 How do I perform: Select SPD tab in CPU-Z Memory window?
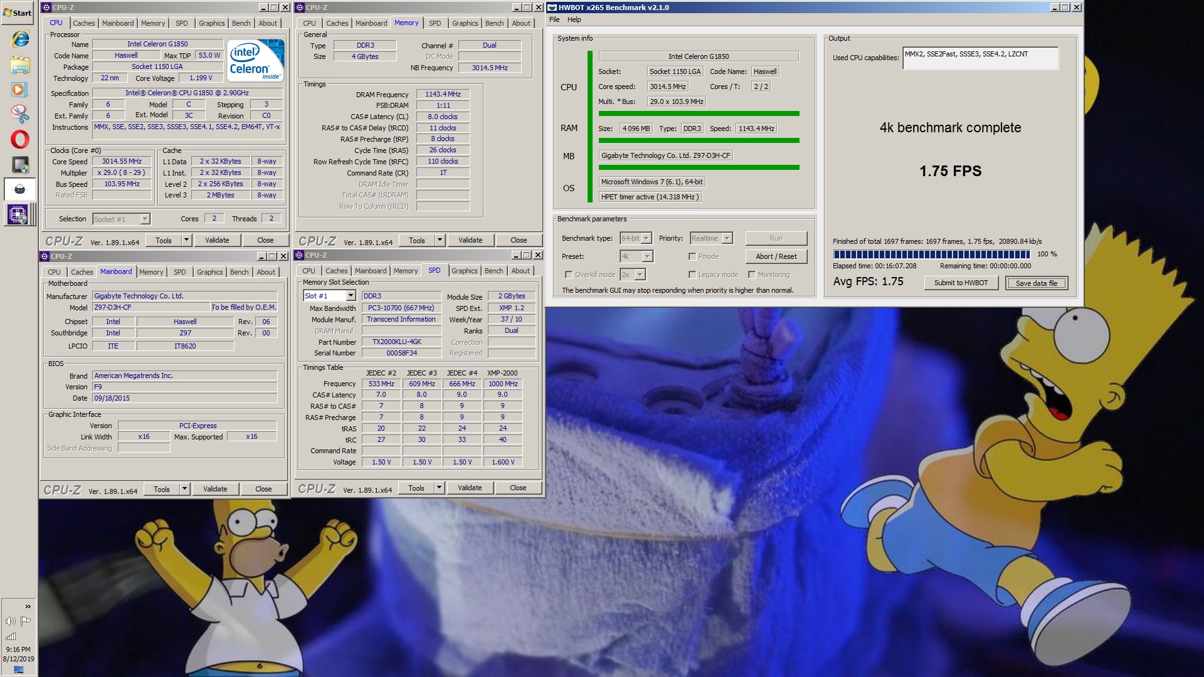[x=435, y=23]
